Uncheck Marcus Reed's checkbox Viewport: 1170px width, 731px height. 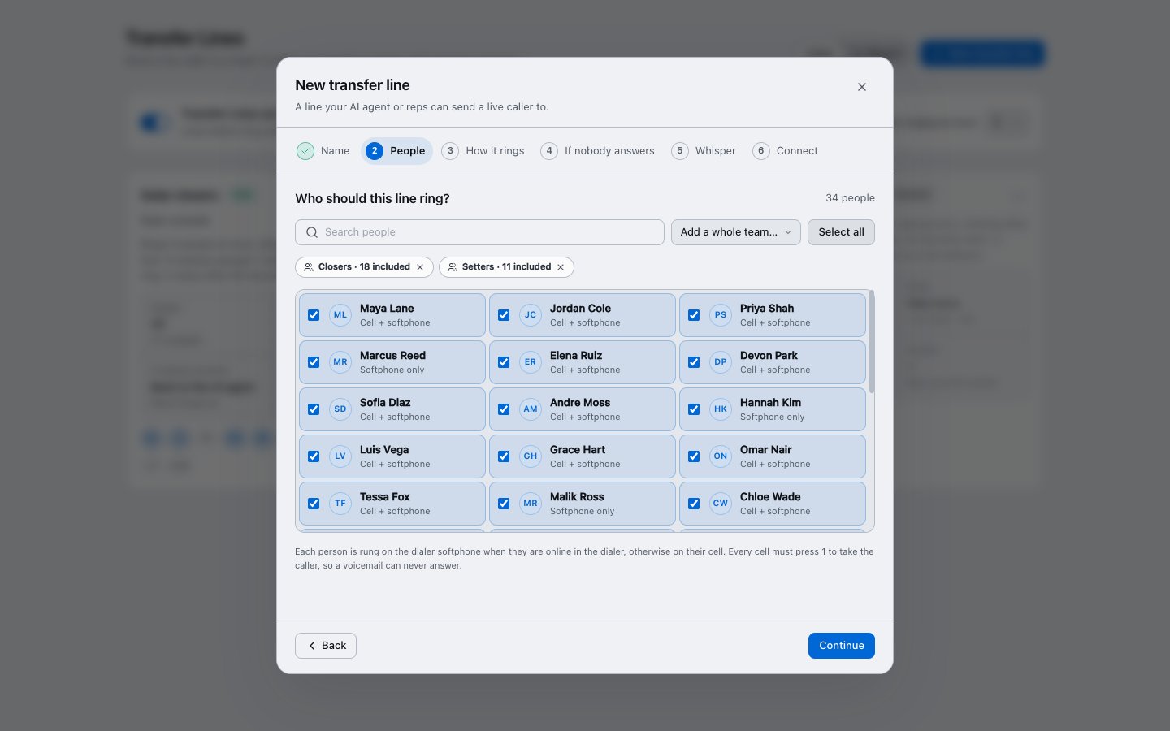click(314, 362)
